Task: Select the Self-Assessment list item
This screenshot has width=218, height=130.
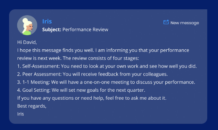Action: coord(107,66)
